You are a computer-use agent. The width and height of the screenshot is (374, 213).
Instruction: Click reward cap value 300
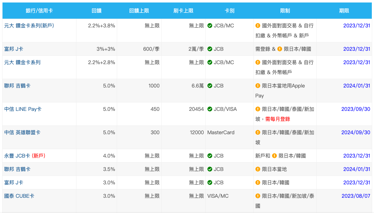click(x=155, y=132)
